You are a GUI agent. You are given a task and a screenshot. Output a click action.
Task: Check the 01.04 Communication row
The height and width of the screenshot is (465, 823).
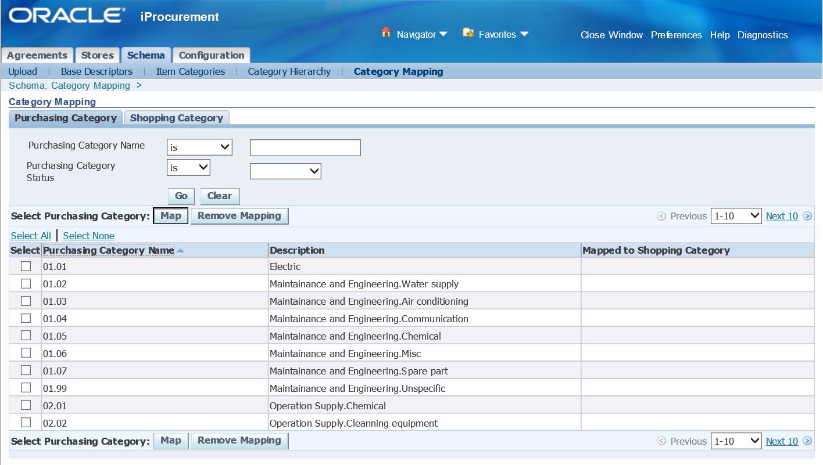26,318
